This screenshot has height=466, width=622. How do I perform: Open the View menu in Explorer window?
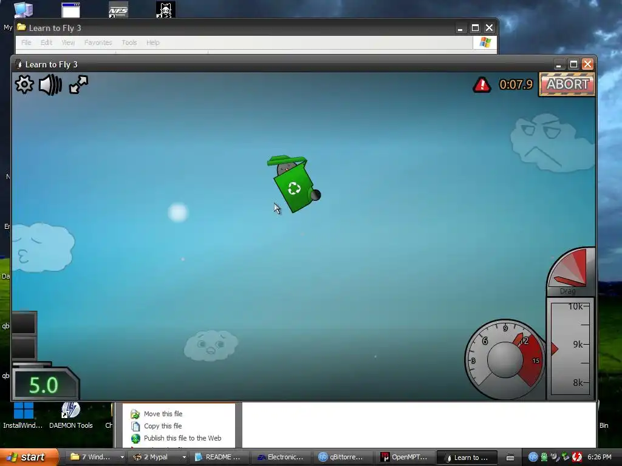68,42
